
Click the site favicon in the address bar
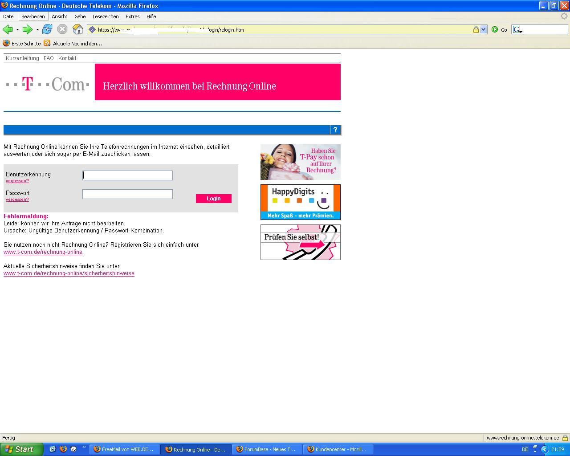(x=92, y=30)
